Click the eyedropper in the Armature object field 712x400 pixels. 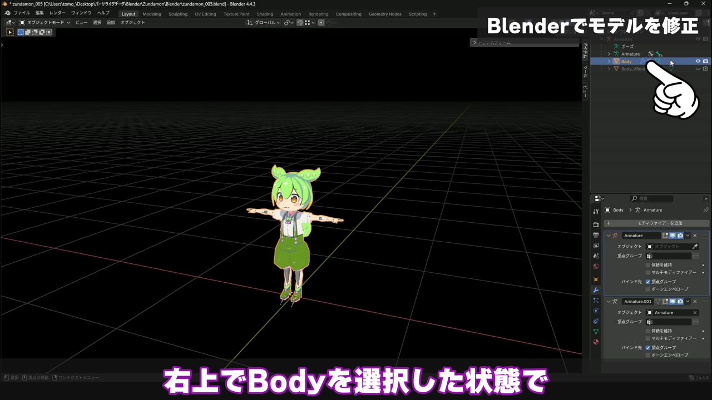pyautogui.click(x=695, y=247)
